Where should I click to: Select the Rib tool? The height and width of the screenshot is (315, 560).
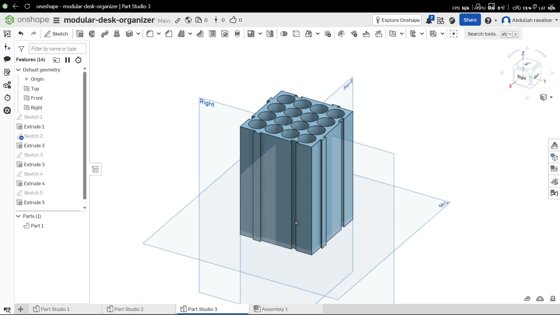point(200,34)
